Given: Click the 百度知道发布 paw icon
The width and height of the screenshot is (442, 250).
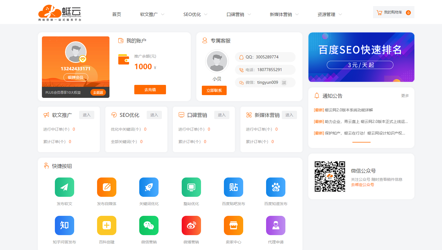Looking at the screenshot, I should pos(276,187).
